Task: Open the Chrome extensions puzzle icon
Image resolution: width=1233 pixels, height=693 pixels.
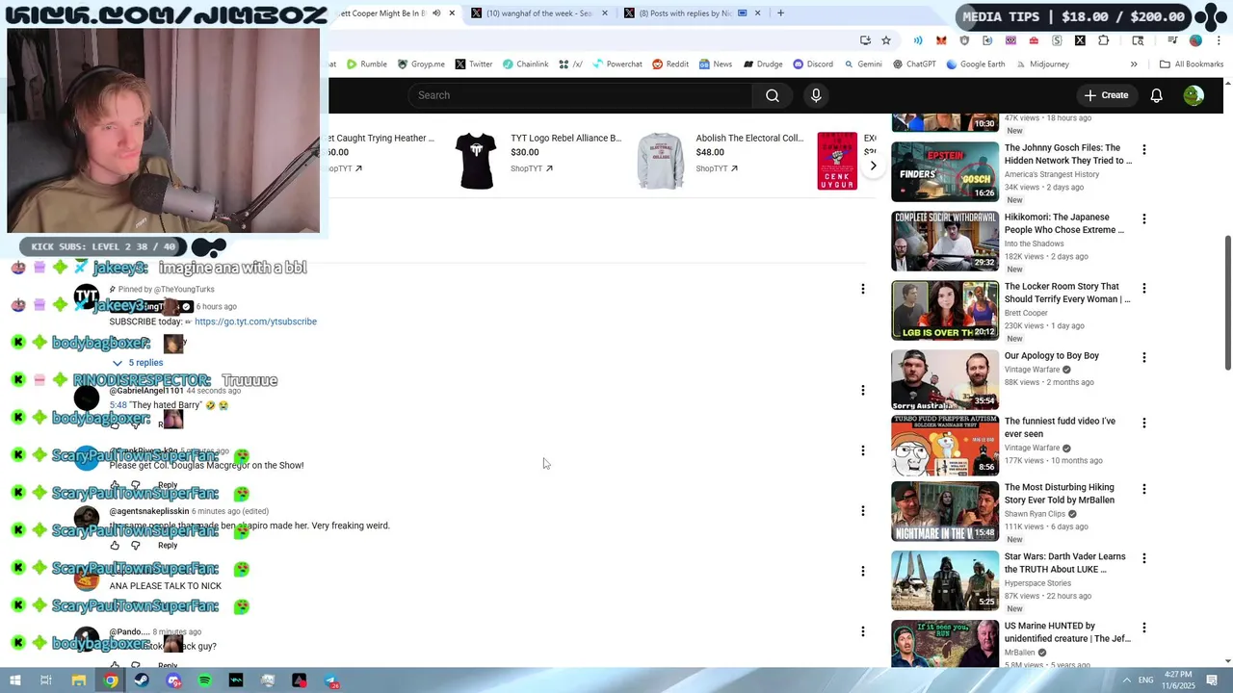Action: [1103, 40]
